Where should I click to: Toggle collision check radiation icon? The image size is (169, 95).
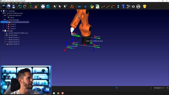point(72,7)
